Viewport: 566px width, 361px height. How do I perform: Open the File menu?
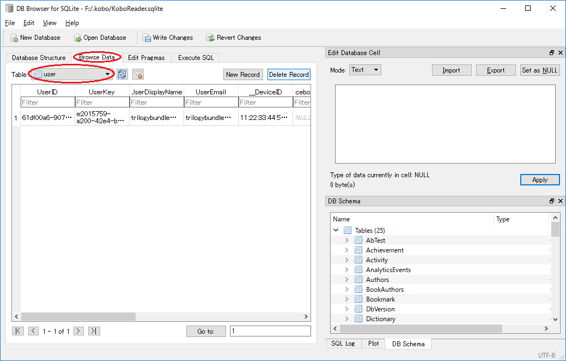9,23
